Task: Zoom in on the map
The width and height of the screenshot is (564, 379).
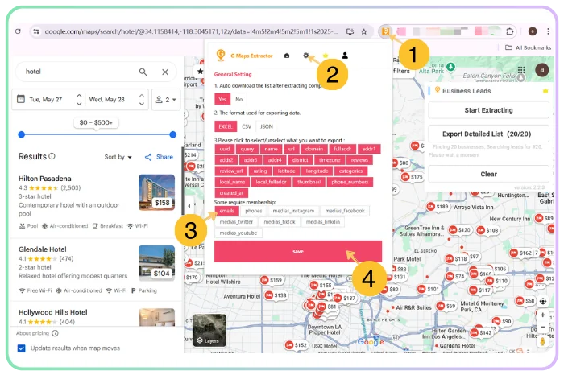Action: pyautogui.click(x=542, y=315)
